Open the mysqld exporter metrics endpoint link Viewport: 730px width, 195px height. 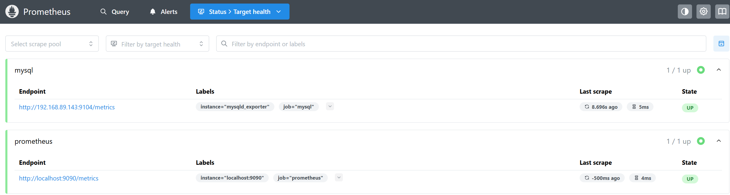coord(67,107)
